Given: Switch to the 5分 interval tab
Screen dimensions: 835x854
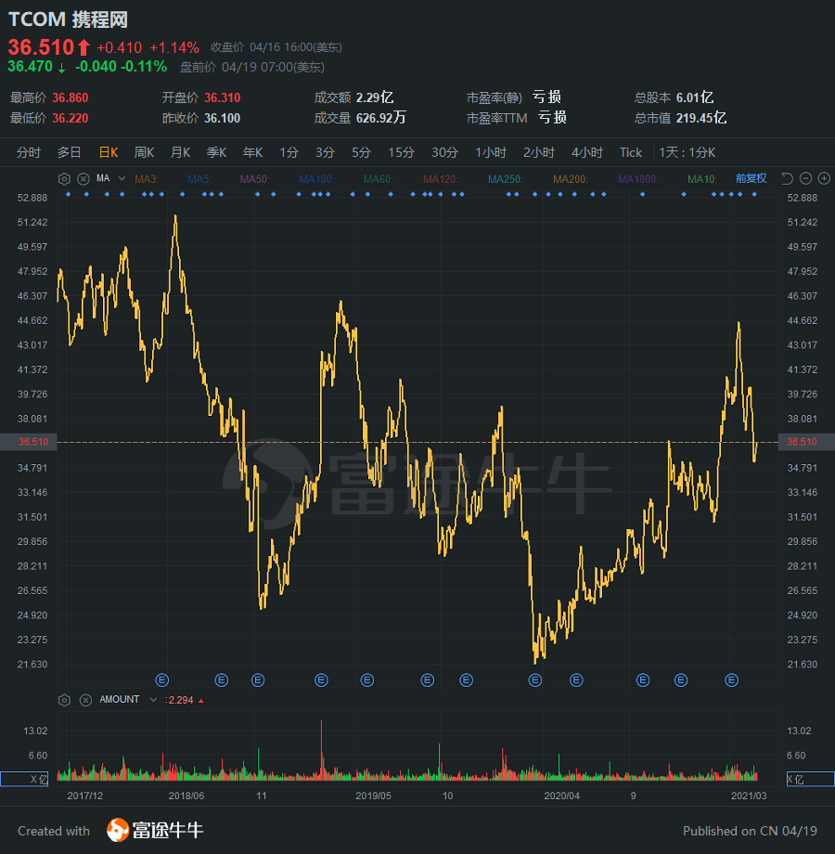Looking at the screenshot, I should 361,152.
